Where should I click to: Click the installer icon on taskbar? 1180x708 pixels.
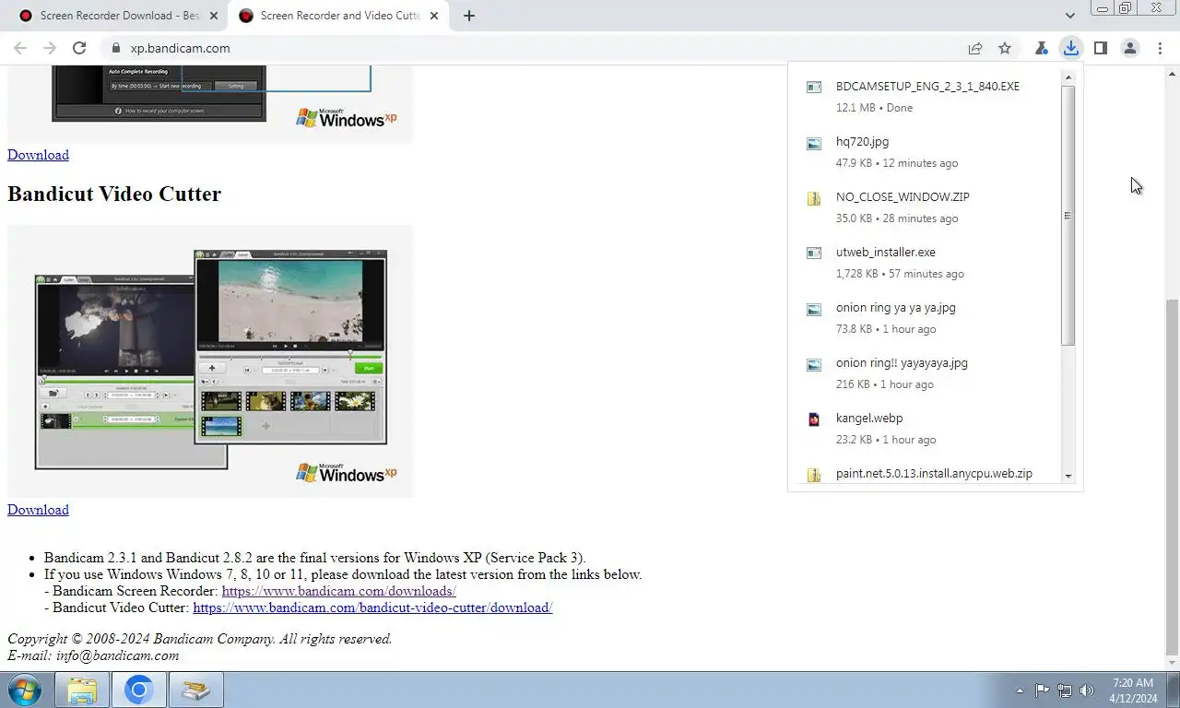coord(195,690)
